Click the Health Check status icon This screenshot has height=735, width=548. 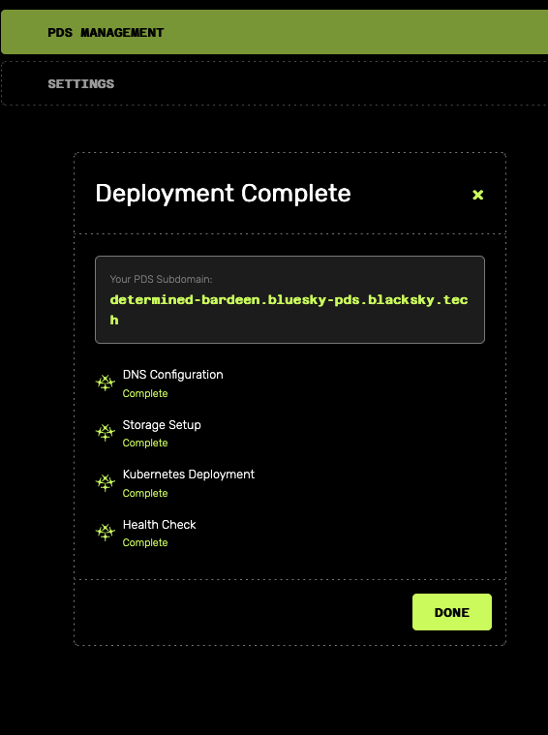[106, 533]
